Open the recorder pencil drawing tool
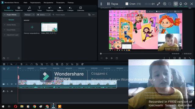The height and width of the screenshot is (109, 195). pos(158,4)
